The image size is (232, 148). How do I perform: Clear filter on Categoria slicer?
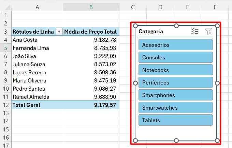click(208, 31)
